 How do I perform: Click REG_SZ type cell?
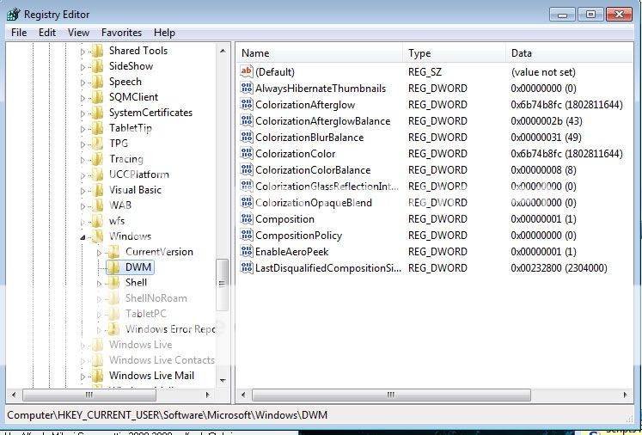pos(425,72)
